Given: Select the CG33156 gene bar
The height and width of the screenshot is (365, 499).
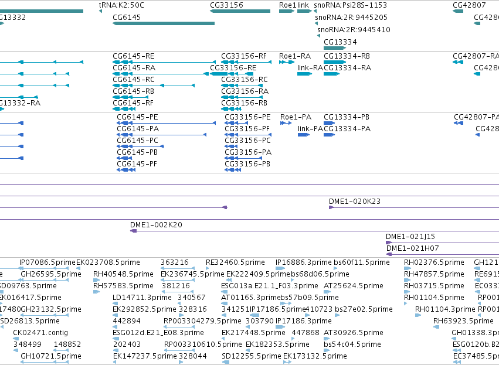Looking at the screenshot, I should coord(240,11).
